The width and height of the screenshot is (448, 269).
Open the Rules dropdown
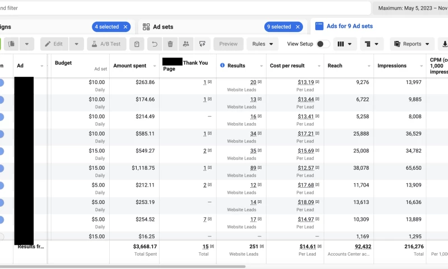pos(263,44)
